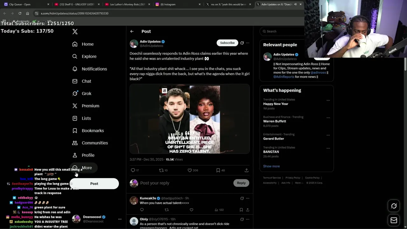This screenshot has width=407, height=229.
Task: Bookmark Kumcak3s comment
Action: coord(241,210)
